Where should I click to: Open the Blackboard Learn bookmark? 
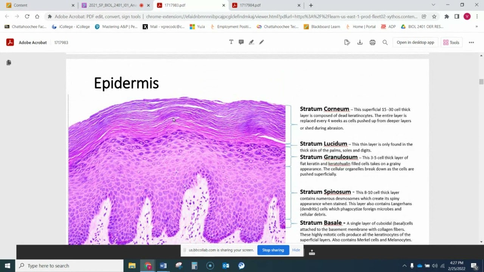point(322,26)
